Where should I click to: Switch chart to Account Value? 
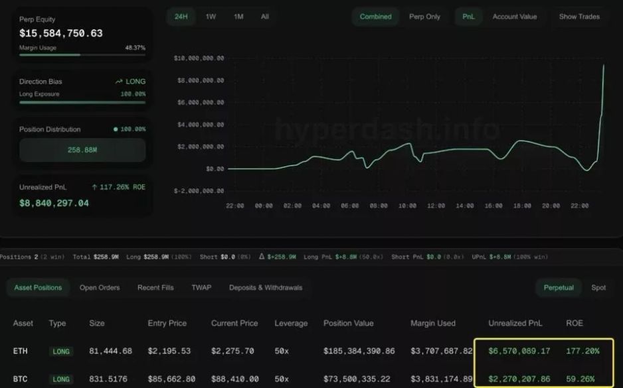515,17
